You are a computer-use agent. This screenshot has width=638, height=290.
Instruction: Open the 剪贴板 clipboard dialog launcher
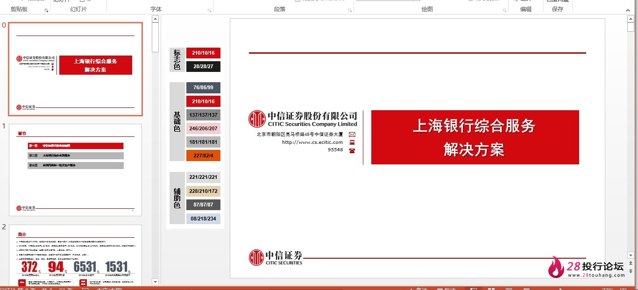point(46,10)
